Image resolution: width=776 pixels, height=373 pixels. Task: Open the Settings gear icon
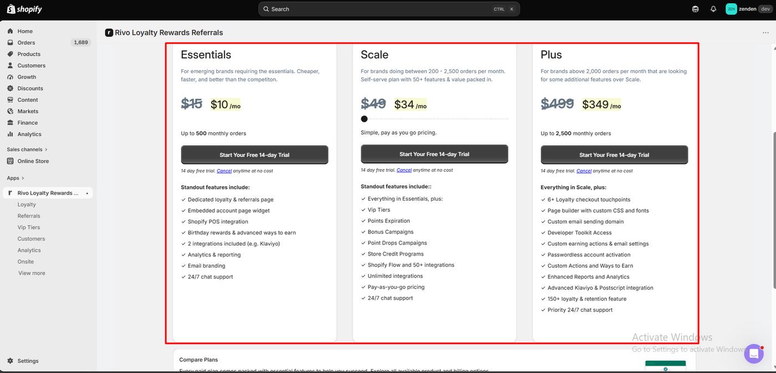point(10,361)
